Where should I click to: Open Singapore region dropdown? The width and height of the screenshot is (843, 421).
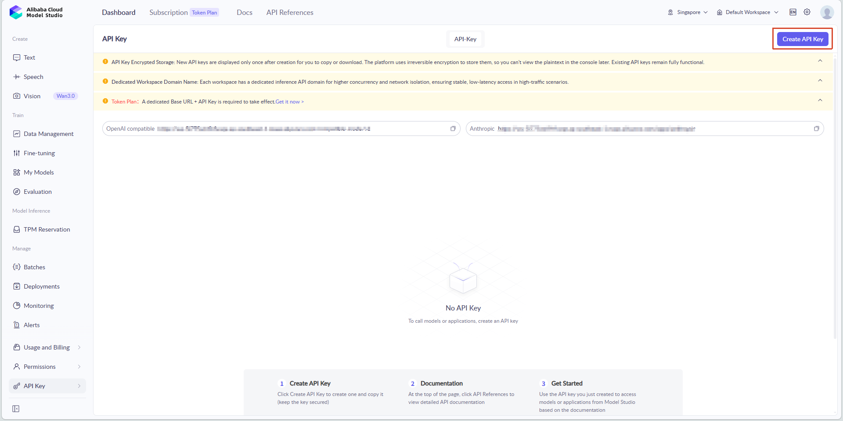point(688,12)
